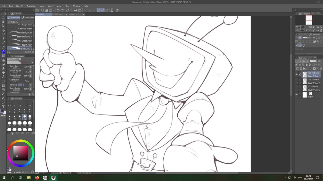Screen dimensions: 323x181
Task: Select Brush for drawing 1
Action: (x=20, y=37)
